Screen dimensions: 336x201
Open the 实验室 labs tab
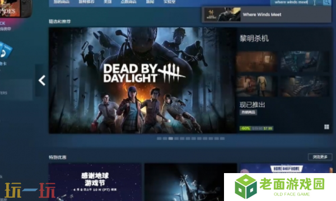click(169, 2)
